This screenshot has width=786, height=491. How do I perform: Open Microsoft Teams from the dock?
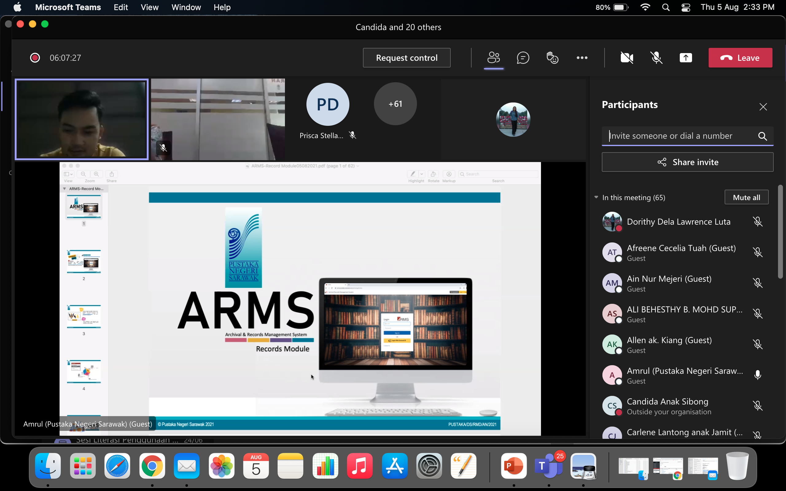(549, 466)
